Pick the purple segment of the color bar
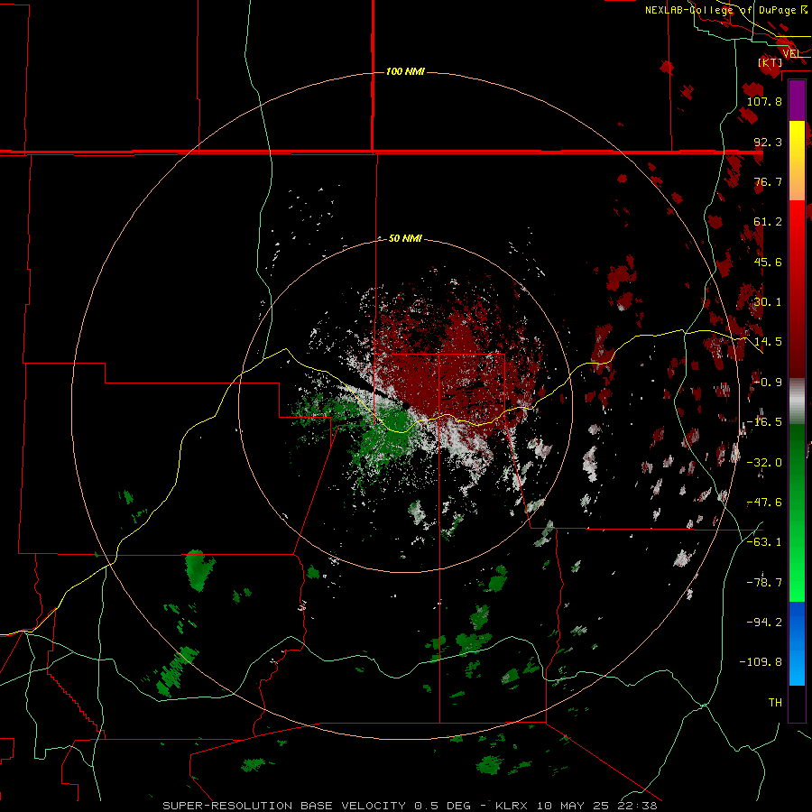The height and width of the screenshot is (812, 812). (797, 100)
